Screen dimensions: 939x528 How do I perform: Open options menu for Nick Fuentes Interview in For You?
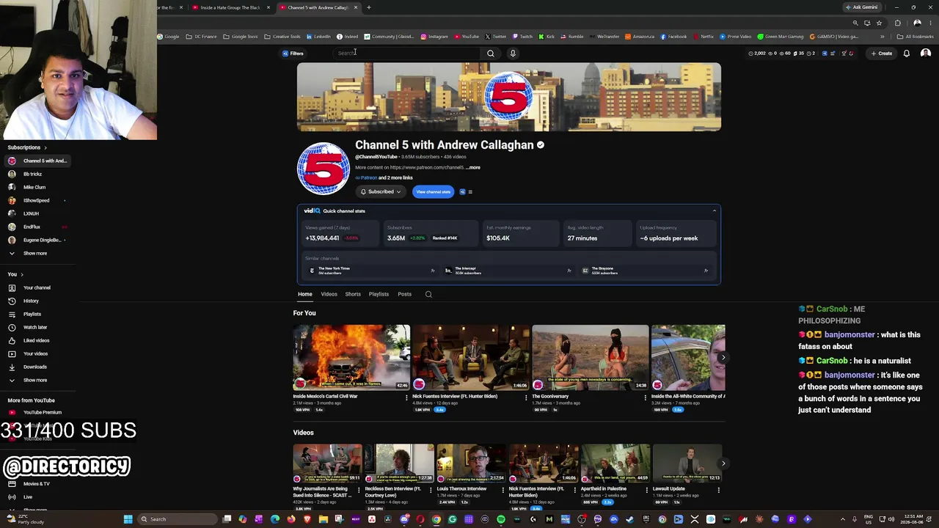click(526, 397)
